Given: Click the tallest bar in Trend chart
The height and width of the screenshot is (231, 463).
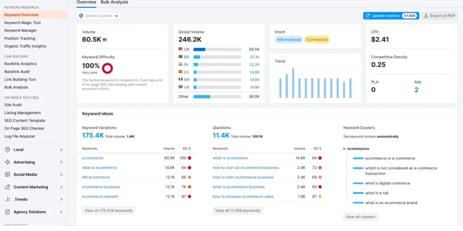Looking at the screenshot, I should (x=293, y=83).
